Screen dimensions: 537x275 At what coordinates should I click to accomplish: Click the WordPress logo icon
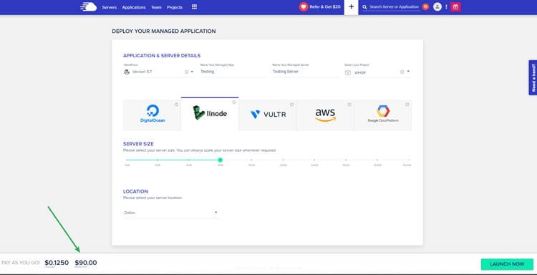127,72
